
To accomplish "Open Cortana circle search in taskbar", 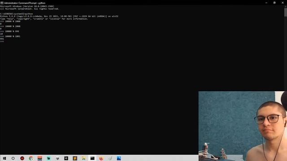I will pos(13,158).
